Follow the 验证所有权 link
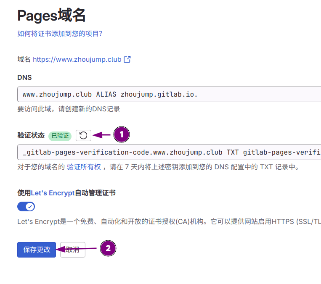This screenshot has height=284, width=321. tap(84, 167)
